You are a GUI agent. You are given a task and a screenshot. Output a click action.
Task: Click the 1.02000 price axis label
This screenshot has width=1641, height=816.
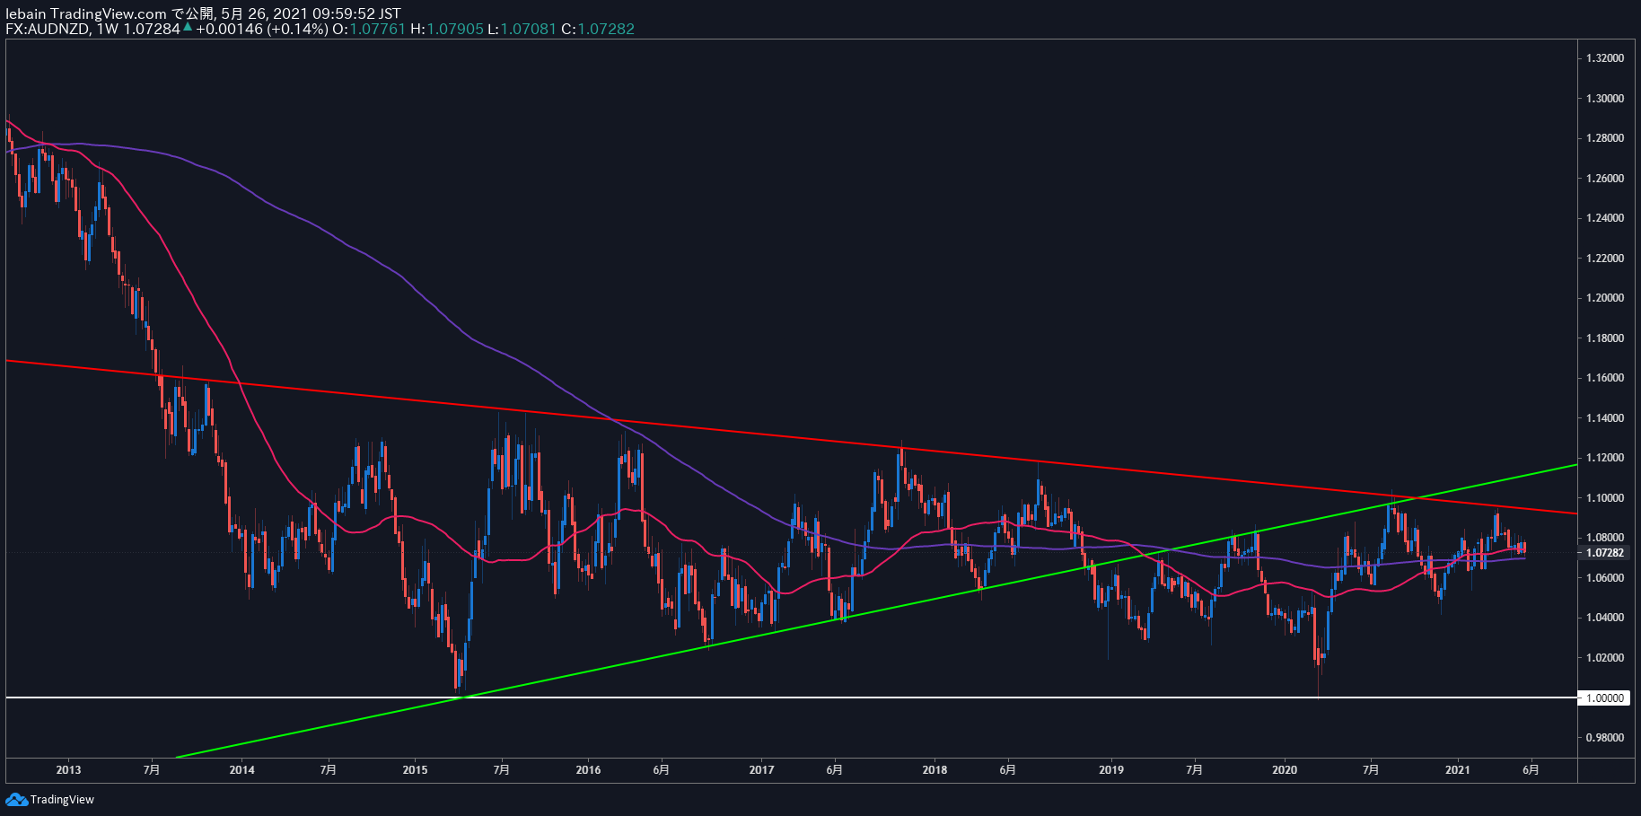tap(1605, 657)
